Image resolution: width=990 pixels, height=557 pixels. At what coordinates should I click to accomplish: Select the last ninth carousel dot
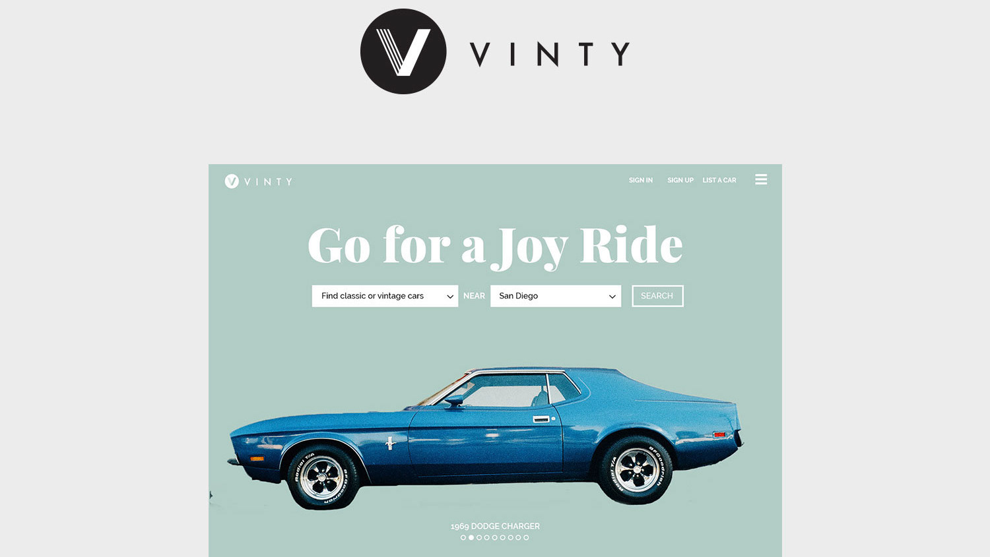coord(526,538)
